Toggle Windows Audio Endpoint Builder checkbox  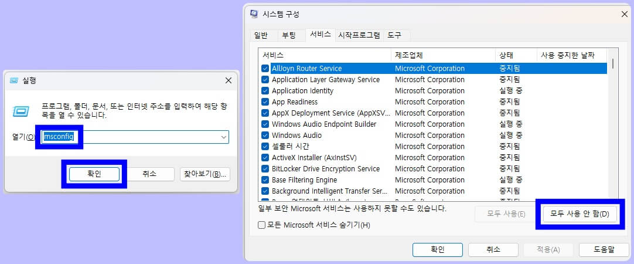pyautogui.click(x=265, y=124)
